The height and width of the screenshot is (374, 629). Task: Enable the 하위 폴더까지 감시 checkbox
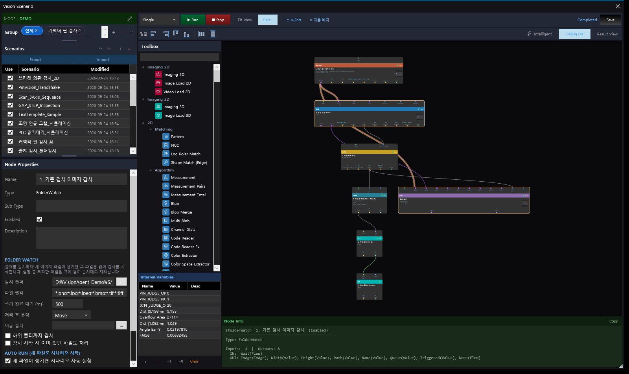[x=8, y=335]
